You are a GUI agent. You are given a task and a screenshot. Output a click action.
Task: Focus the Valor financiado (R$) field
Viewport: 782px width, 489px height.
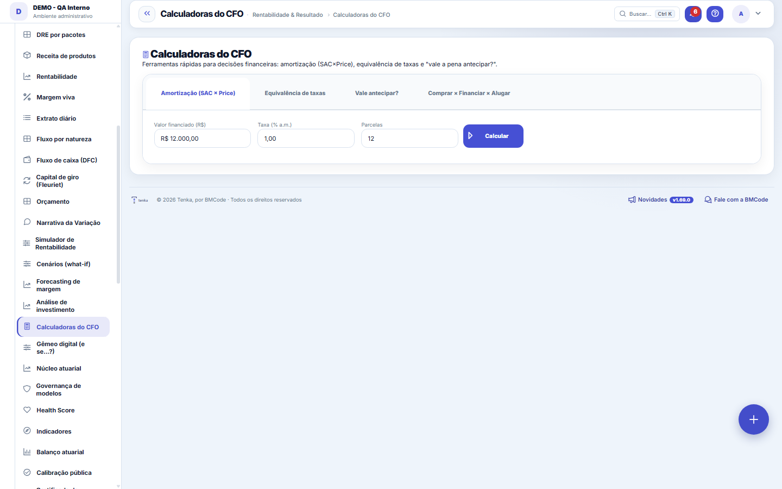[x=203, y=139]
